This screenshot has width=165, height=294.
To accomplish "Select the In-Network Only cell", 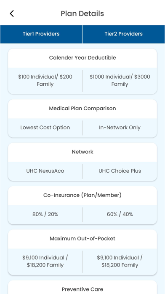I will tap(120, 128).
